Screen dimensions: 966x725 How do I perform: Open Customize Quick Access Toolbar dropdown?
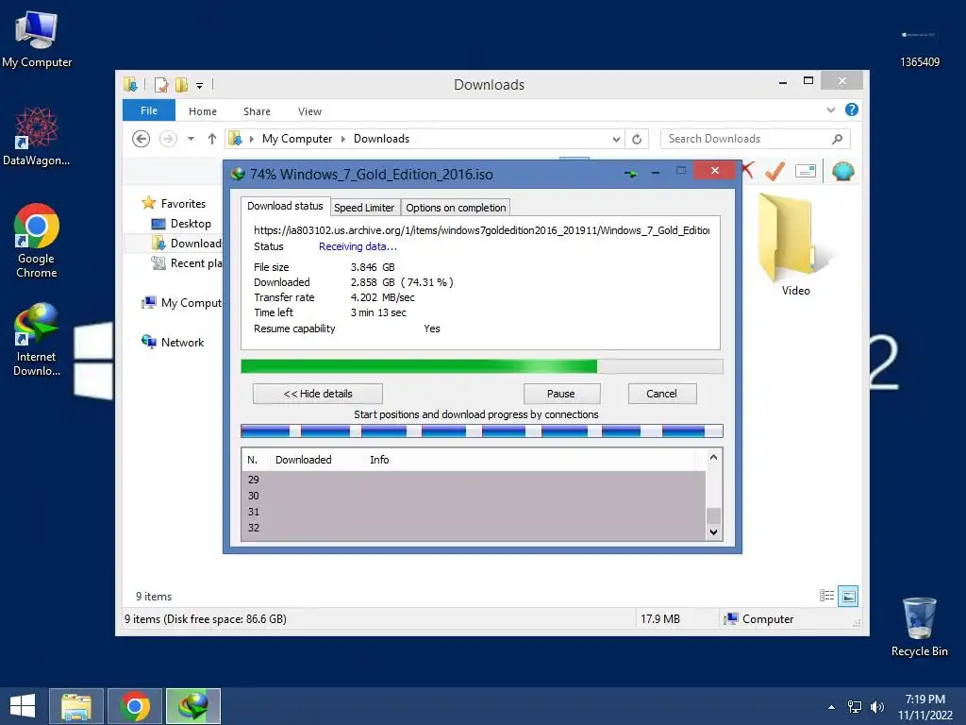[x=200, y=86]
